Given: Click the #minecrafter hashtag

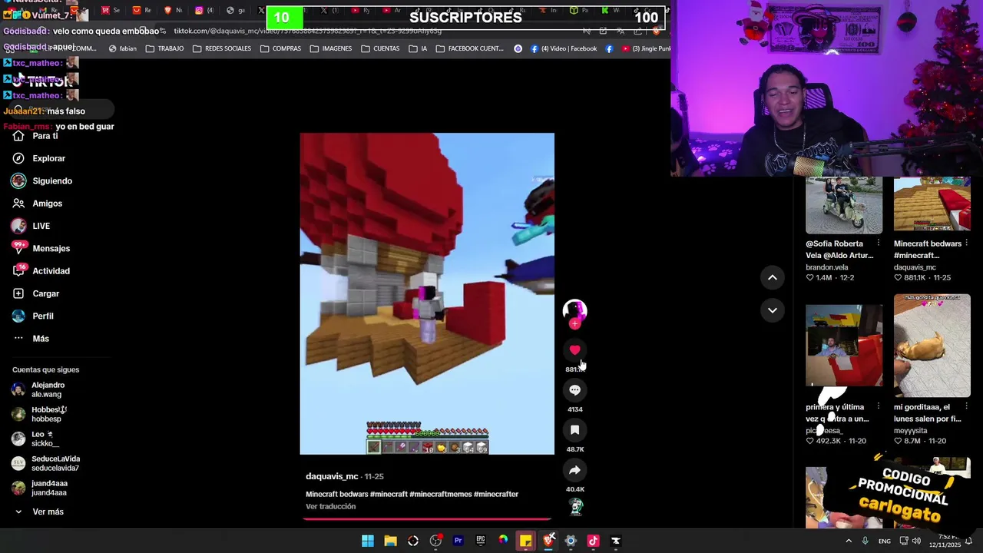Looking at the screenshot, I should pyautogui.click(x=496, y=494).
